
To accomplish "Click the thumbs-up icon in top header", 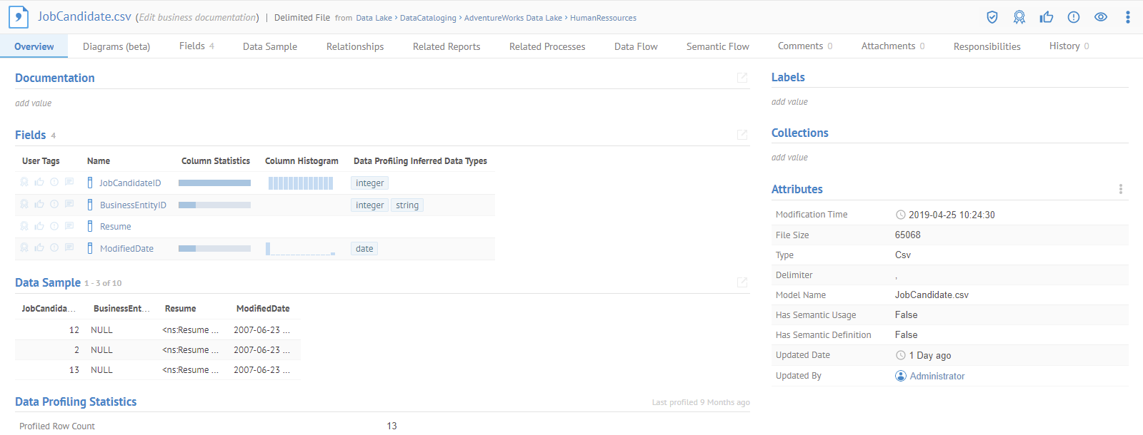I will [x=1047, y=17].
